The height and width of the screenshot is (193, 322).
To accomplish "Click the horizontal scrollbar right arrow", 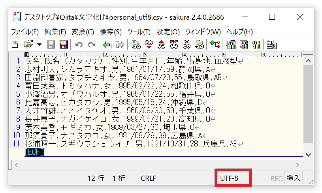I will click(x=298, y=165).
